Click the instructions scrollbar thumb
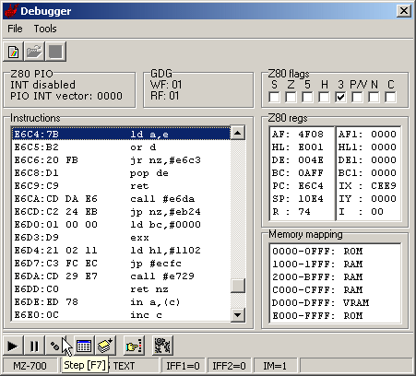Screen dimensions: 416x376 tap(238, 286)
